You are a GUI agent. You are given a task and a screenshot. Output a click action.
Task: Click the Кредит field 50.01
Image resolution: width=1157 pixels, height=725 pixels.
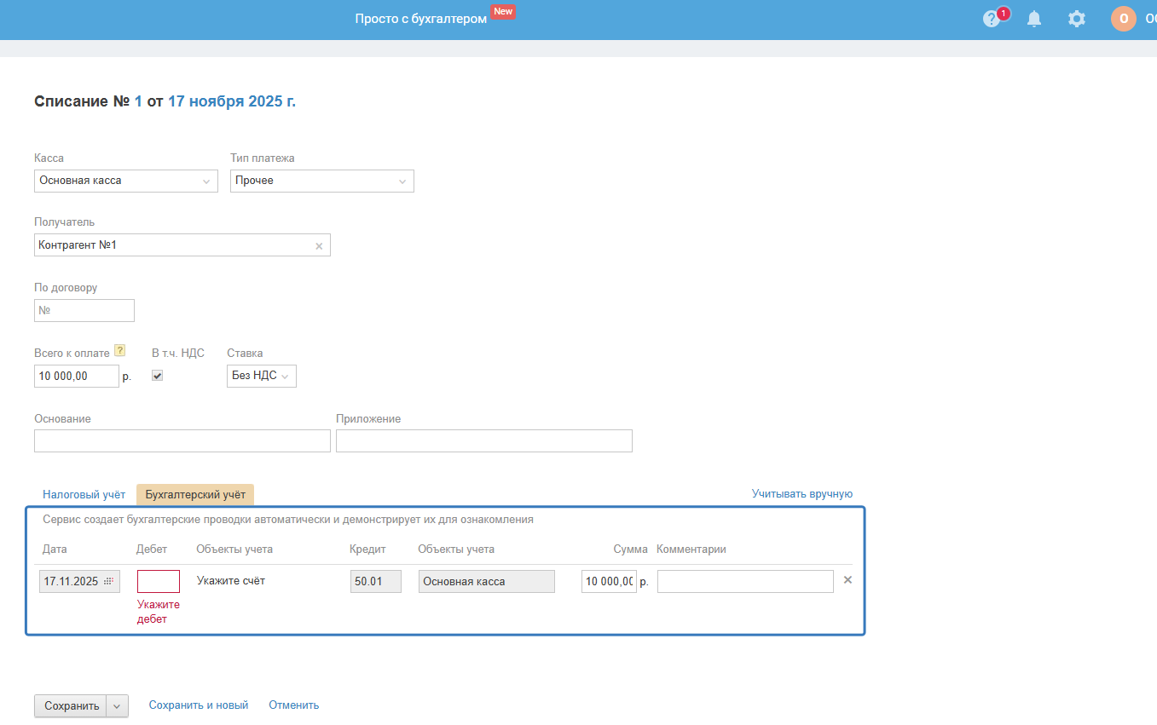tap(376, 582)
